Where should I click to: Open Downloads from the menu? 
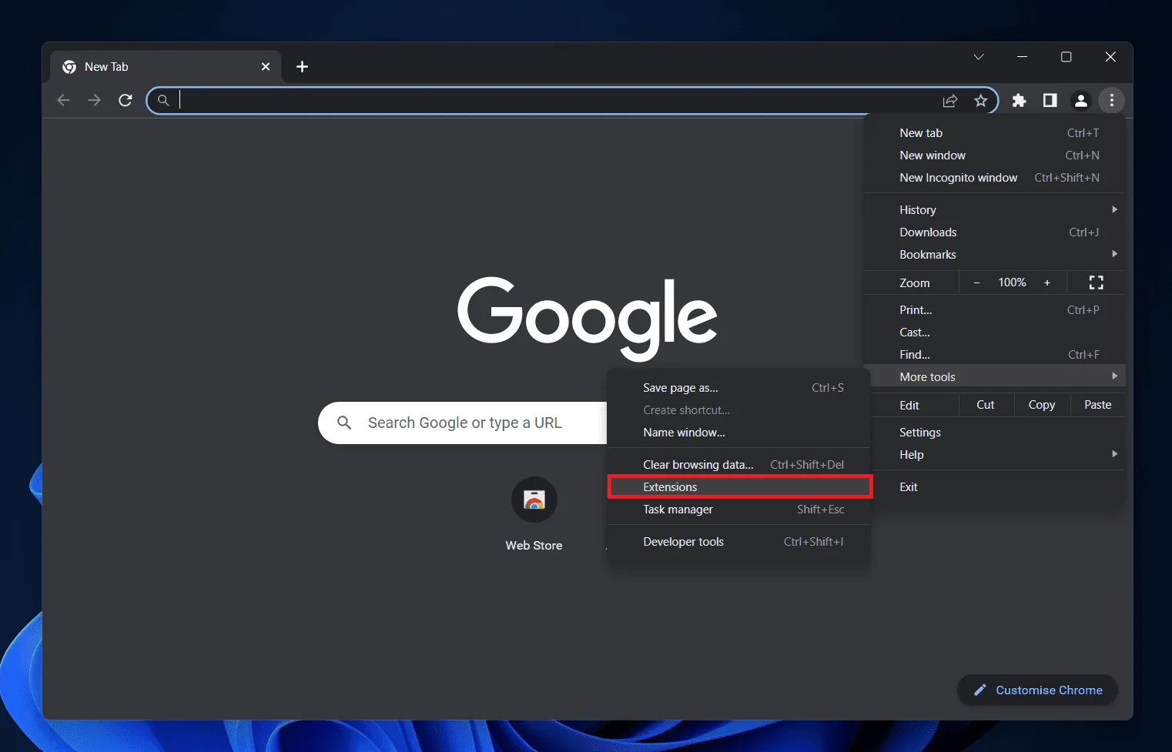click(x=994, y=232)
